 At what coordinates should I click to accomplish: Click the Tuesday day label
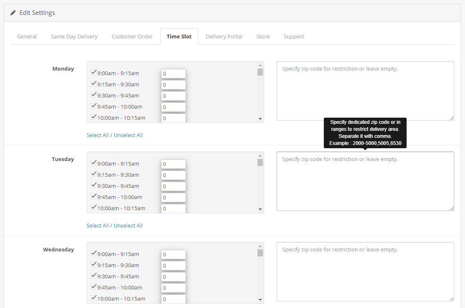pos(63,159)
